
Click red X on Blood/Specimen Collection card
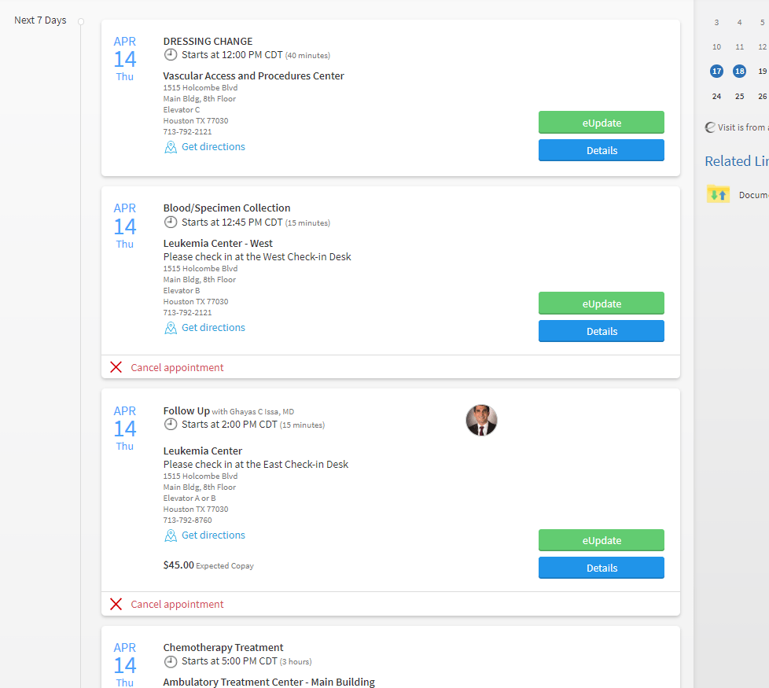[116, 367]
